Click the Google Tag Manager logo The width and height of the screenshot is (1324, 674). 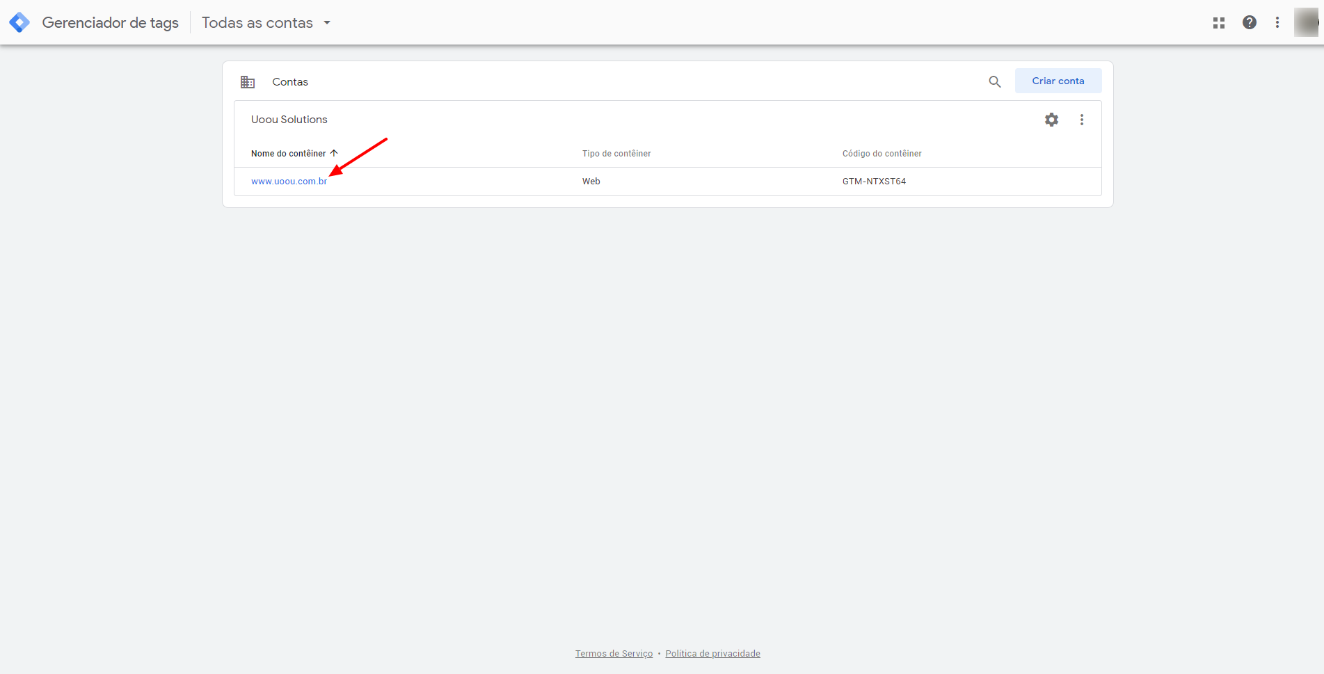[19, 22]
